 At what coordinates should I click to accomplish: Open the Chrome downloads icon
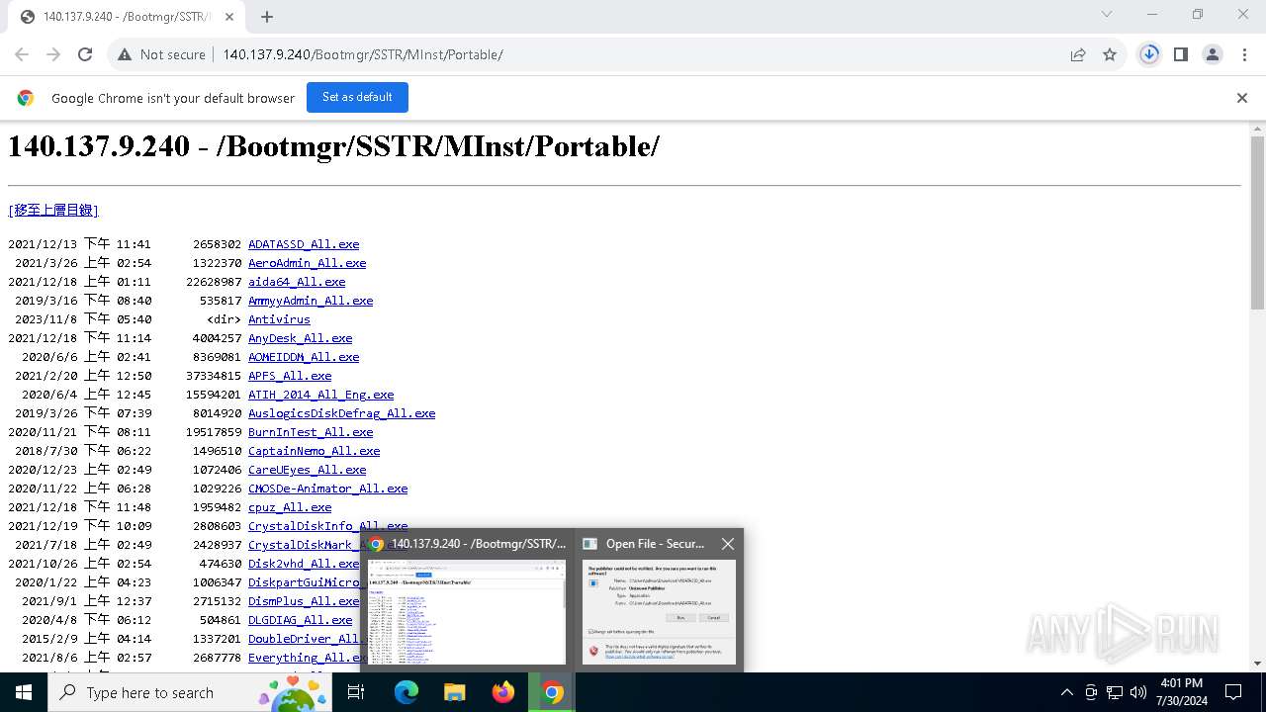coord(1149,54)
